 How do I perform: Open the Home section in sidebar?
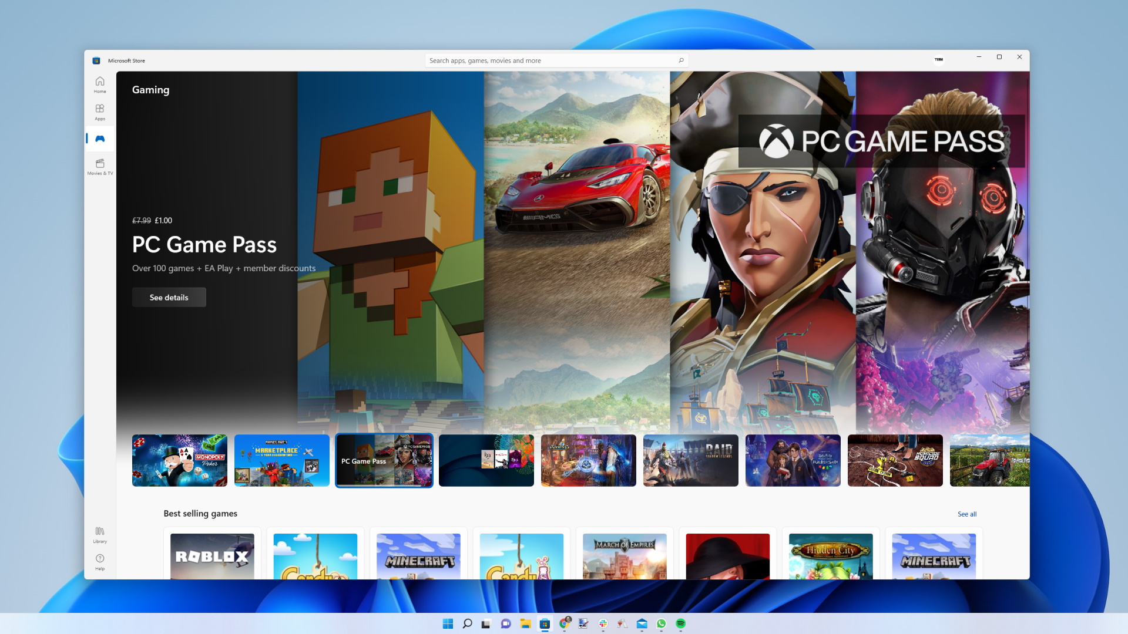click(100, 85)
